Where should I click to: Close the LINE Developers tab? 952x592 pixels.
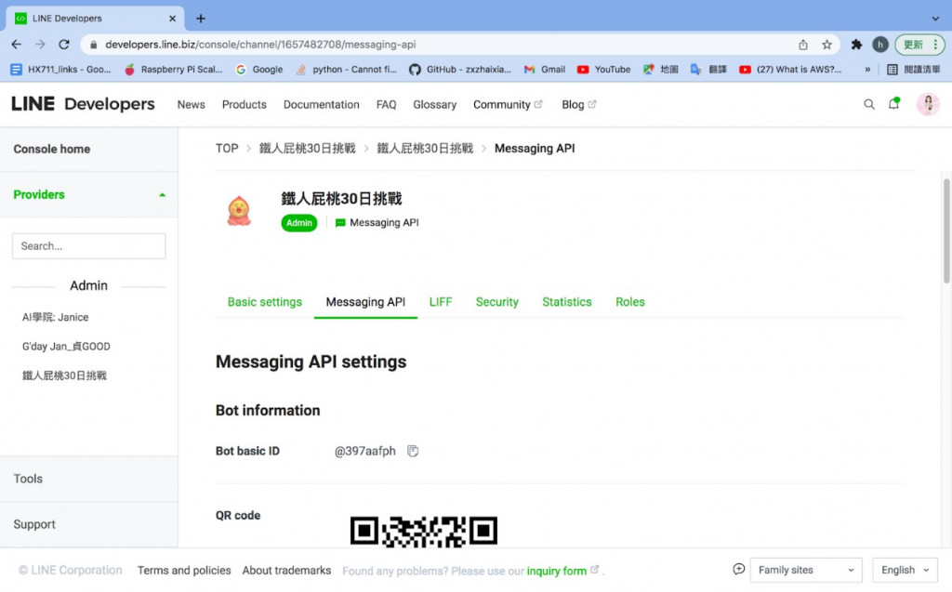click(172, 19)
